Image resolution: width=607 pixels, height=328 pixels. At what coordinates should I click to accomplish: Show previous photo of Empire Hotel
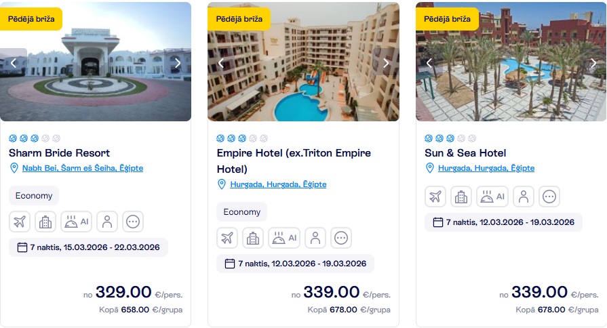pyautogui.click(x=221, y=63)
